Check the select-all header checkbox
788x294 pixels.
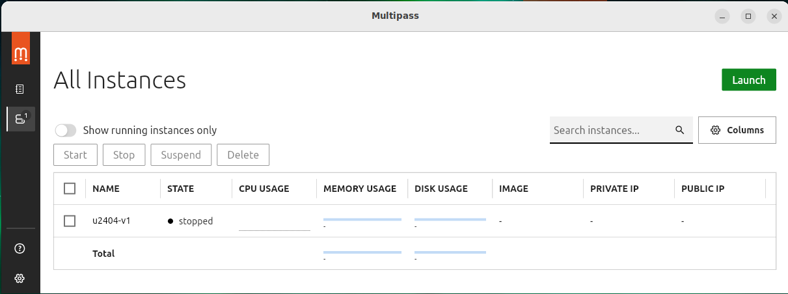coord(70,189)
